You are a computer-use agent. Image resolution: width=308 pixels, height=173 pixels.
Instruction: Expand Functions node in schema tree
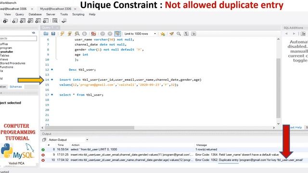click(x=6, y=67)
